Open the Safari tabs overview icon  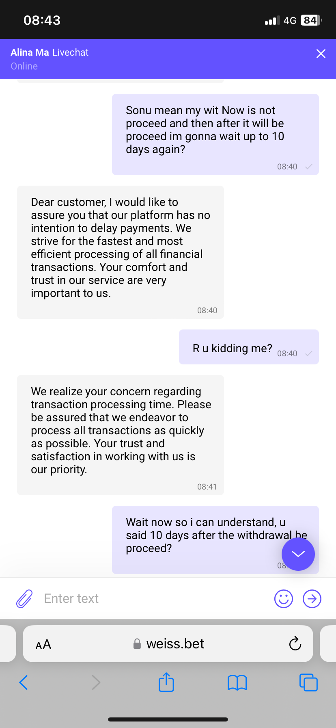pos(308,682)
